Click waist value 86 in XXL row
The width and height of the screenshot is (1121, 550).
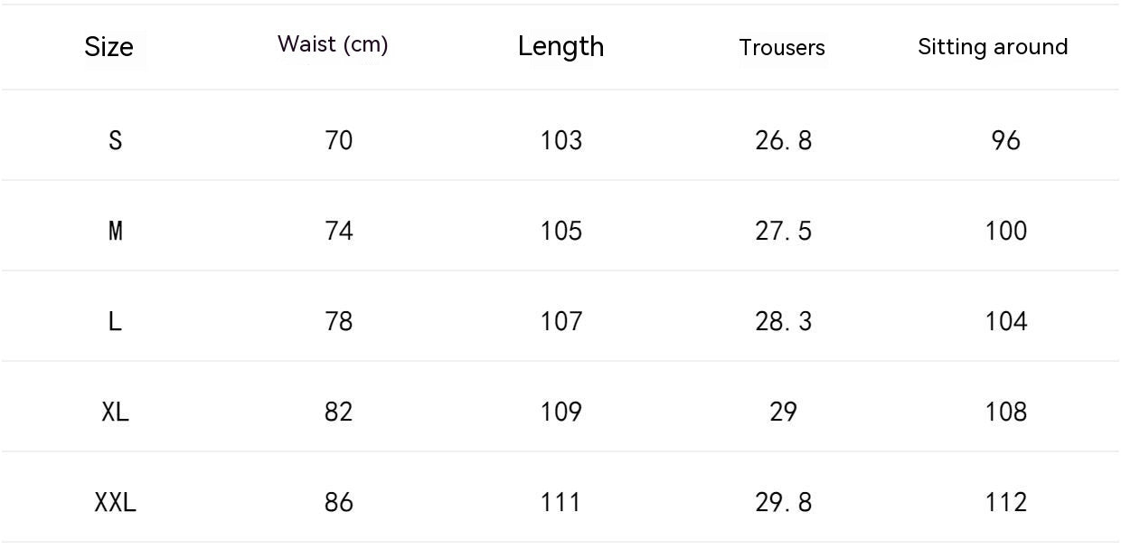coord(338,503)
